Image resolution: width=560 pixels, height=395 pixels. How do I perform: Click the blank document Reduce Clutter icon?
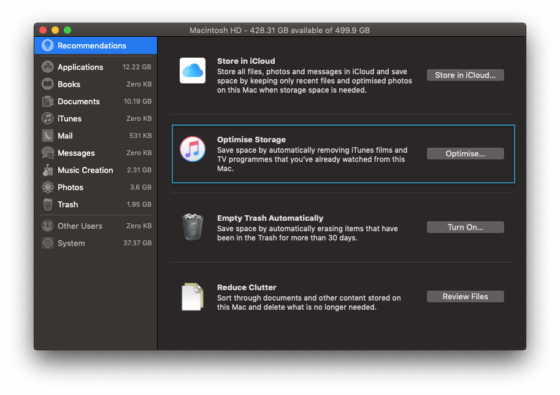(193, 297)
